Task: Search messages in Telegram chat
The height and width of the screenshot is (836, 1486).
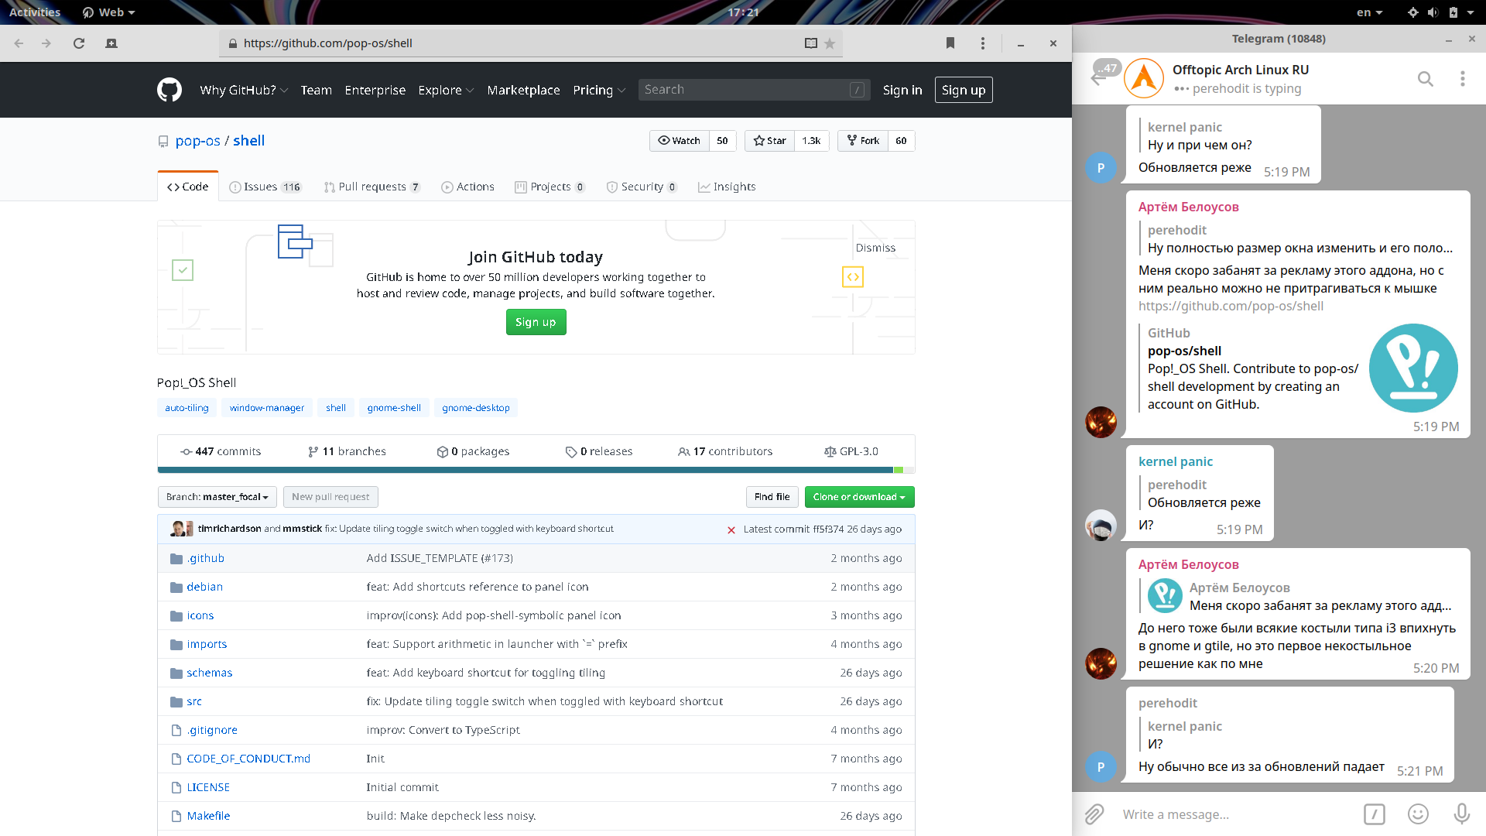Action: click(1425, 79)
